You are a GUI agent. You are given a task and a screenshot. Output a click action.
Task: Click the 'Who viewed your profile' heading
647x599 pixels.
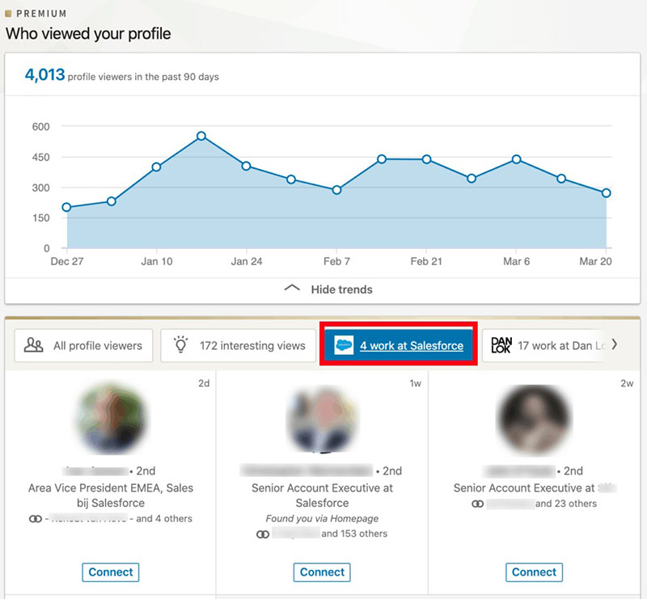88,34
